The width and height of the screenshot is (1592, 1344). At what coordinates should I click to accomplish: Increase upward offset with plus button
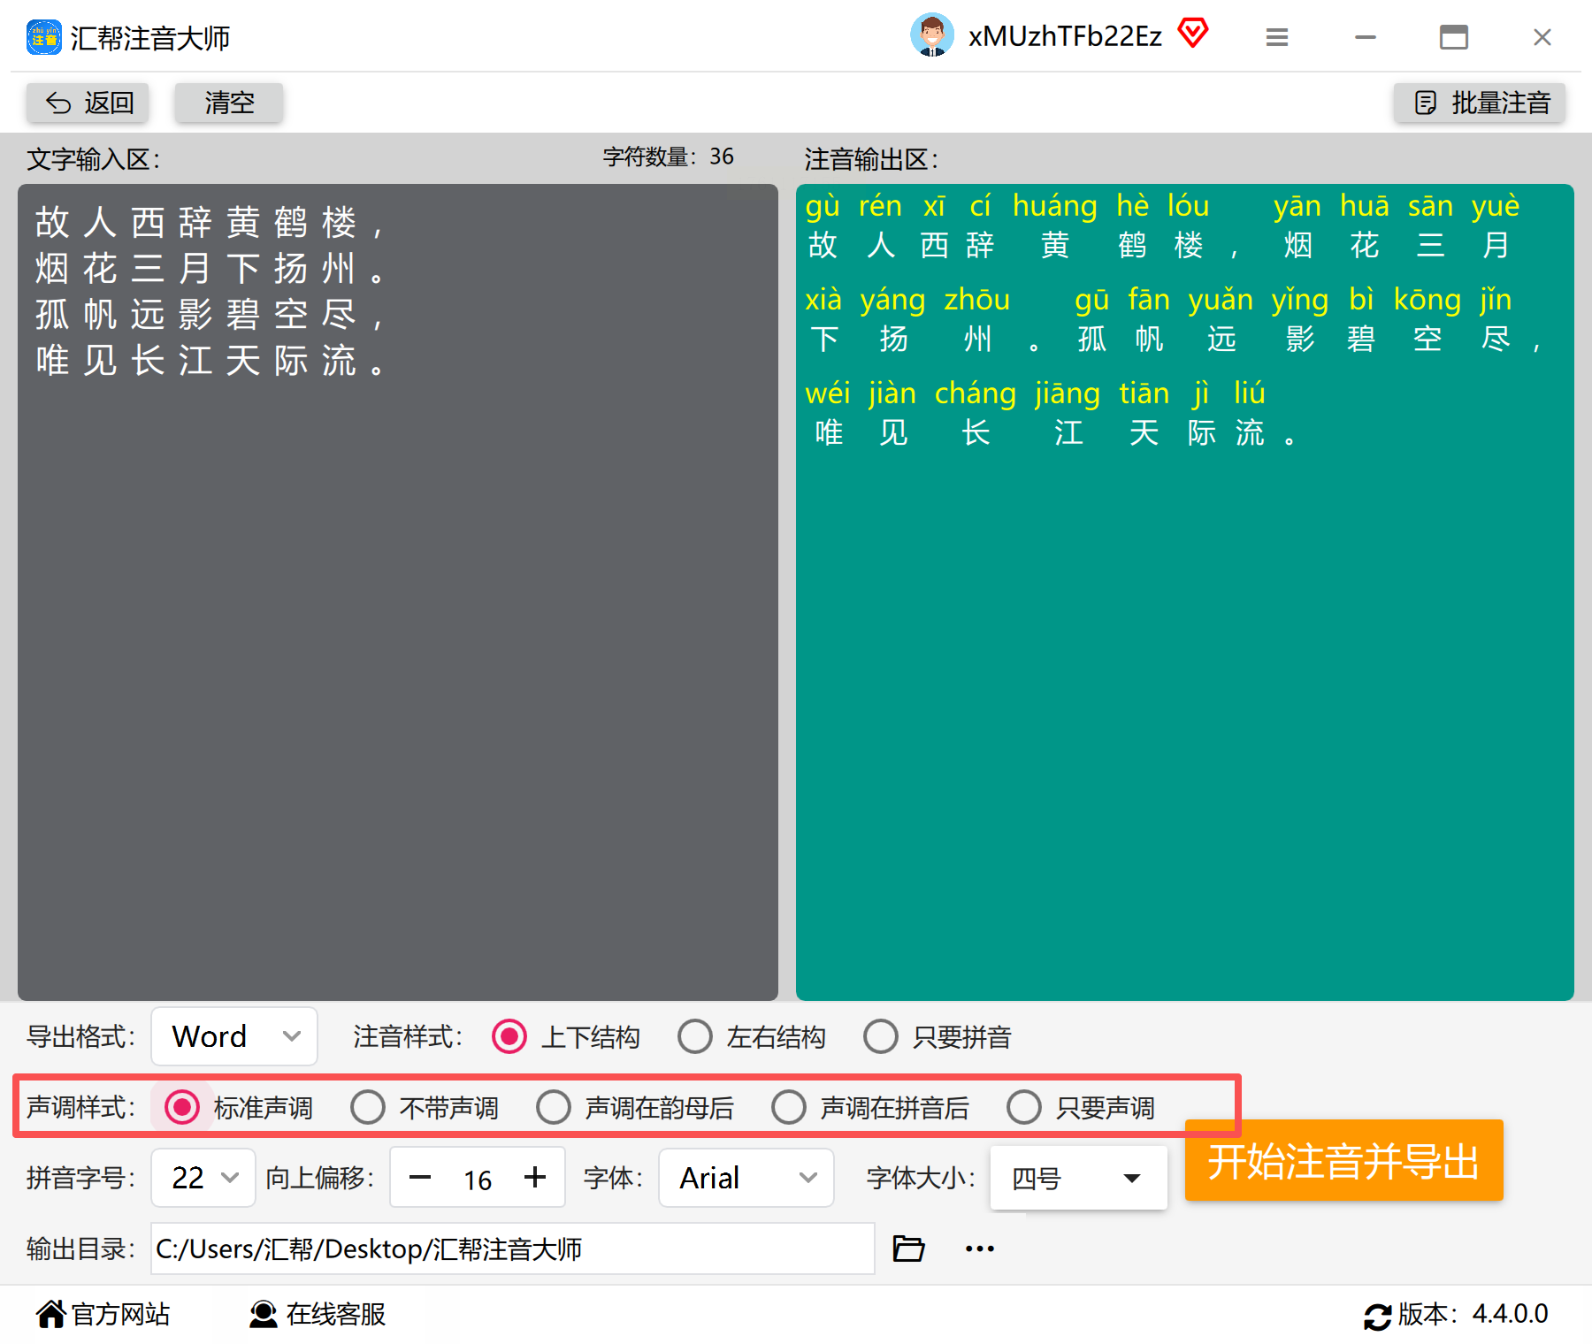[x=535, y=1178]
